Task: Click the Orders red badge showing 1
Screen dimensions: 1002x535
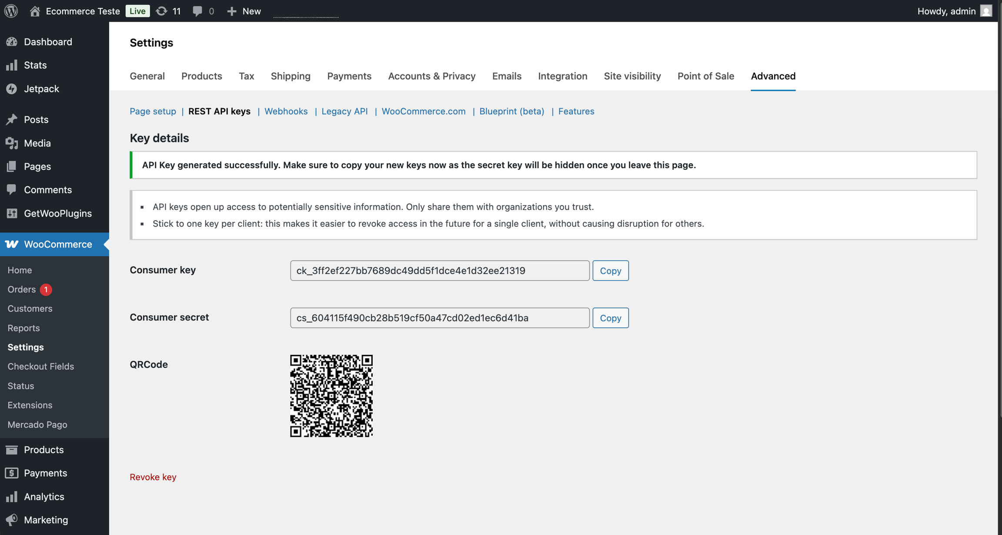Action: coord(46,289)
